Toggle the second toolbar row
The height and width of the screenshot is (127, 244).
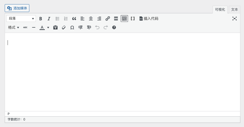pos(124,19)
